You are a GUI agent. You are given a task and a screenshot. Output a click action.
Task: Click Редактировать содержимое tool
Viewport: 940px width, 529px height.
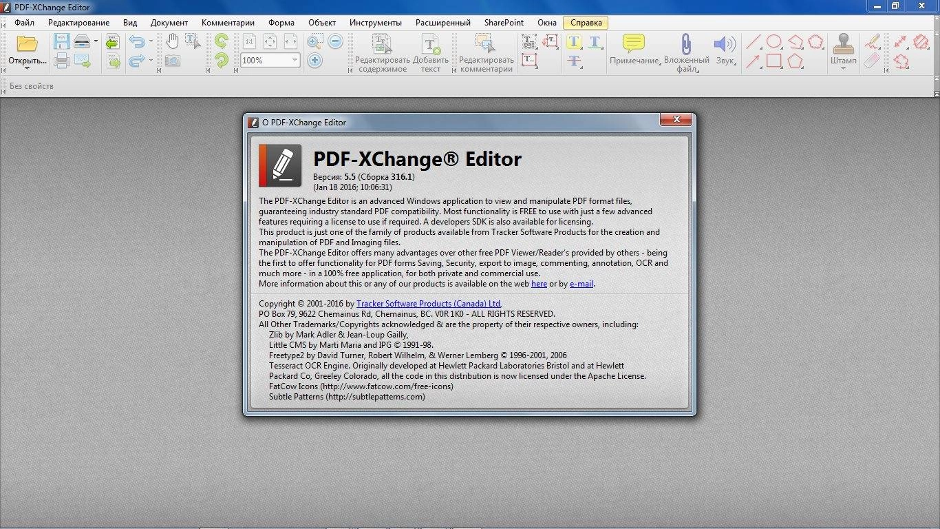382,53
